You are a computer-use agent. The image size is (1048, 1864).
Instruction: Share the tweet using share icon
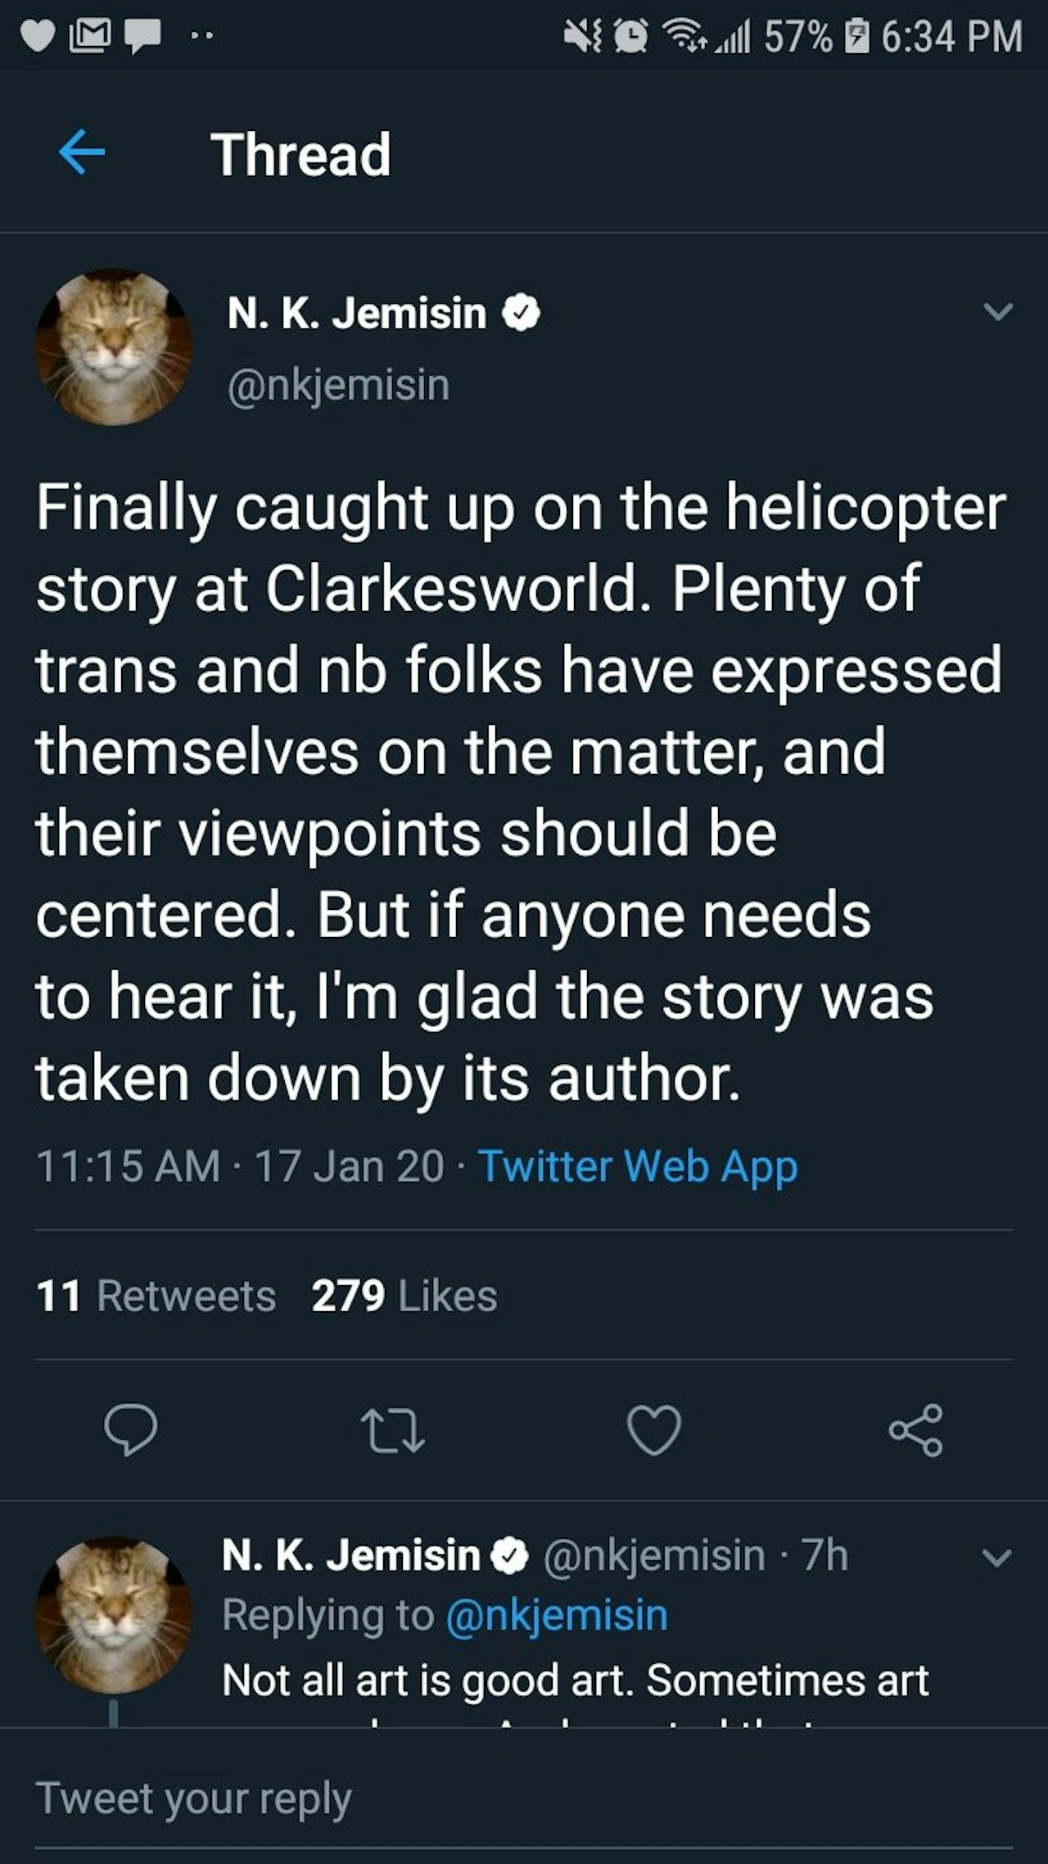tap(916, 1429)
